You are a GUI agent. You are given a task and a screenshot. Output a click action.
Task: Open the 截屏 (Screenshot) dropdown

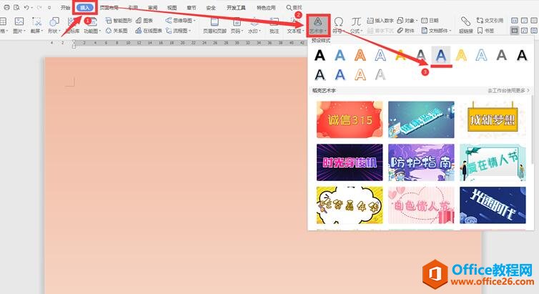(x=36, y=25)
